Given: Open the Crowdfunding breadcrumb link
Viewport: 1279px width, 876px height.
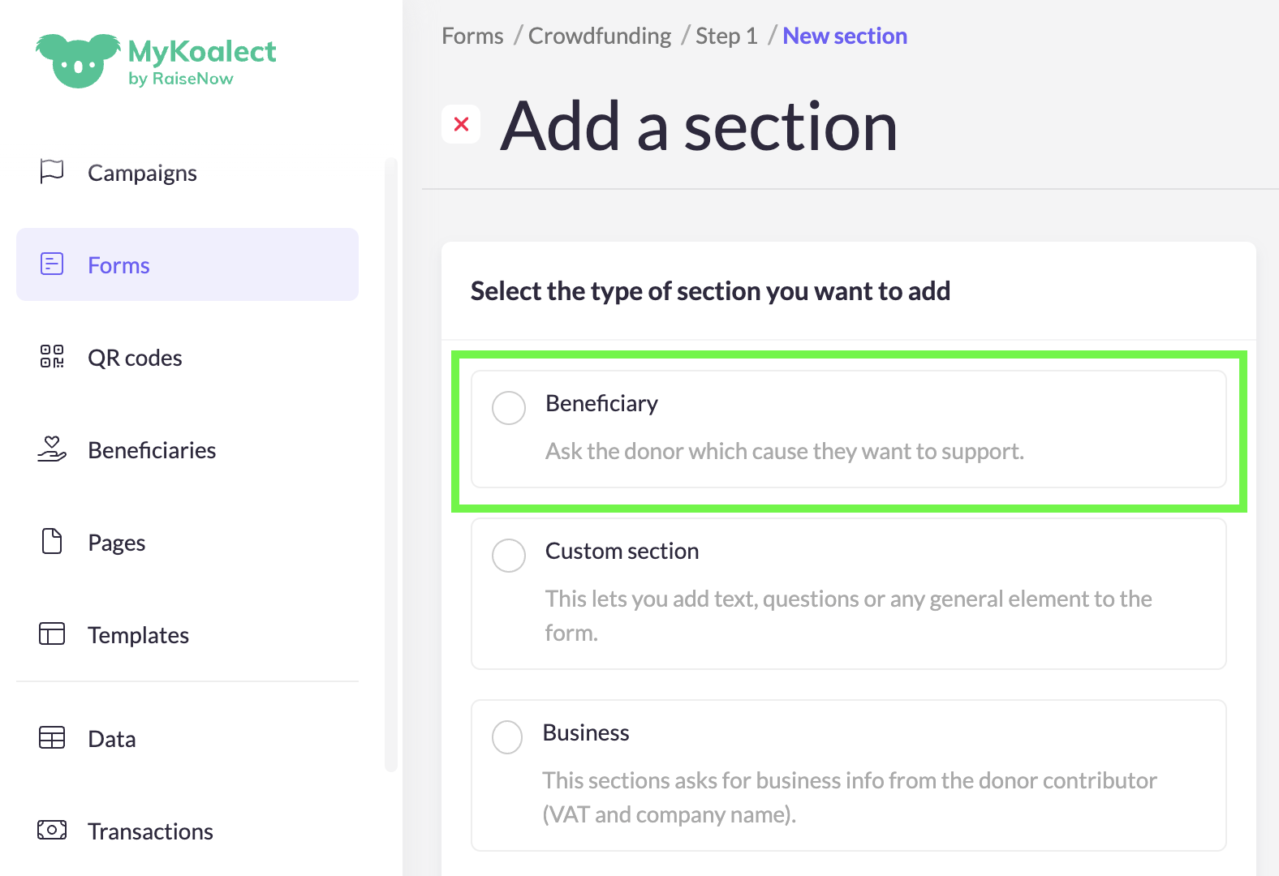Looking at the screenshot, I should (600, 36).
